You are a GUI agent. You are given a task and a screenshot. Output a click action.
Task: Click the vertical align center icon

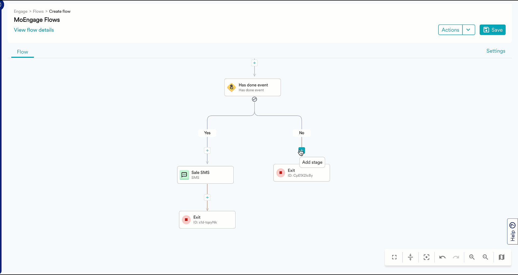click(410, 257)
